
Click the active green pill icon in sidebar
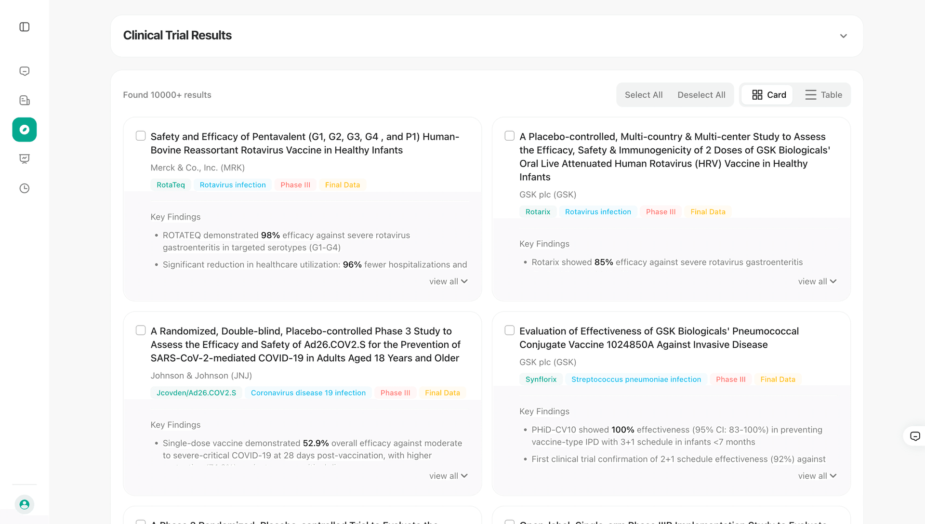(x=25, y=130)
